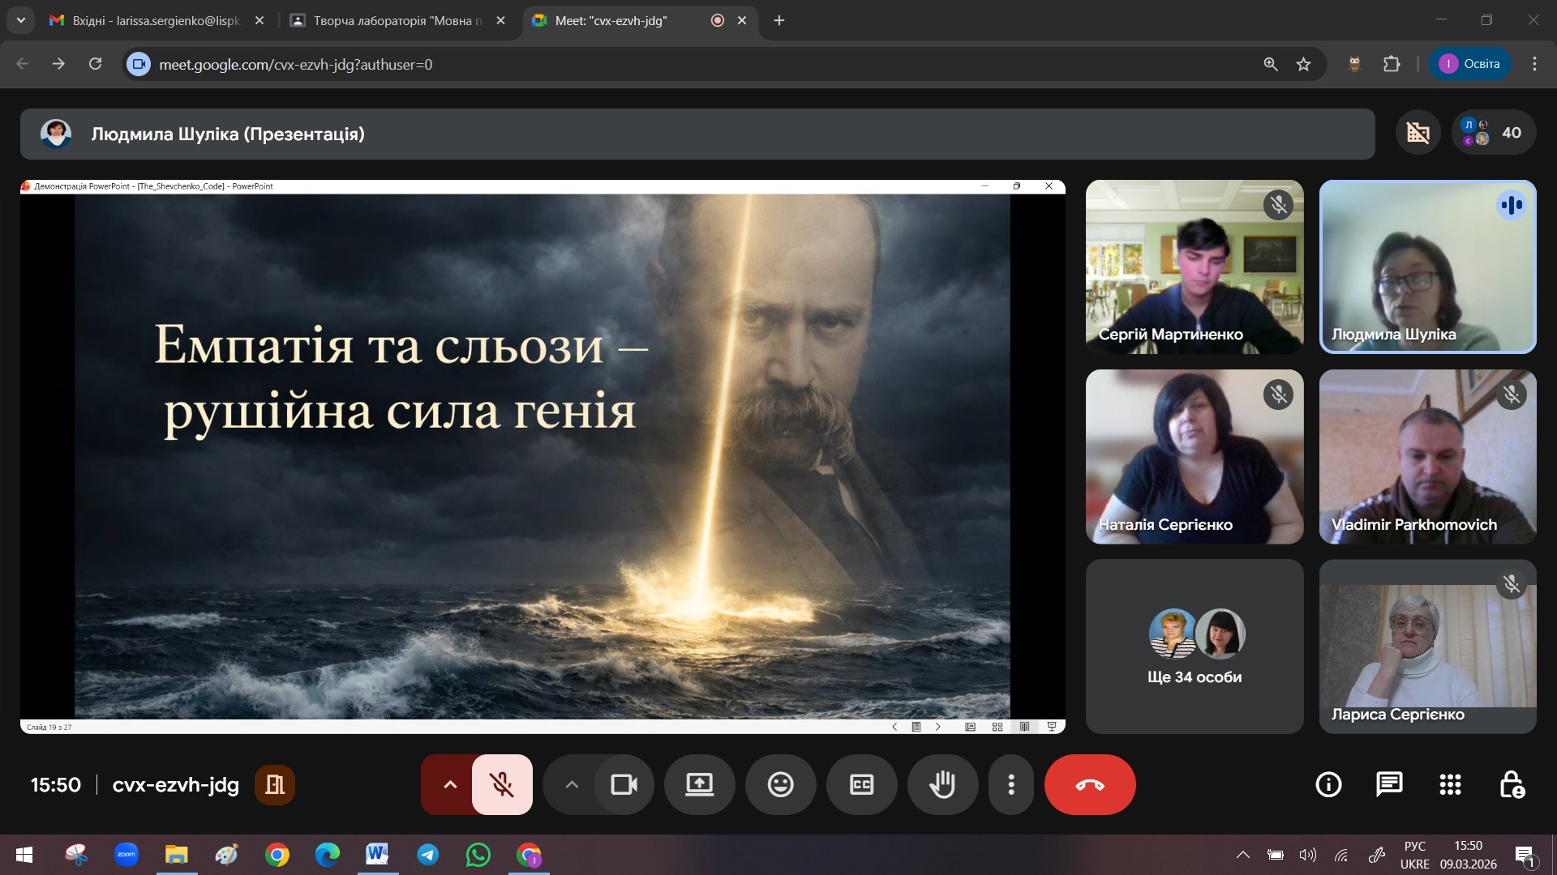Open the chat panel icon
This screenshot has height=875, width=1557.
tap(1389, 784)
